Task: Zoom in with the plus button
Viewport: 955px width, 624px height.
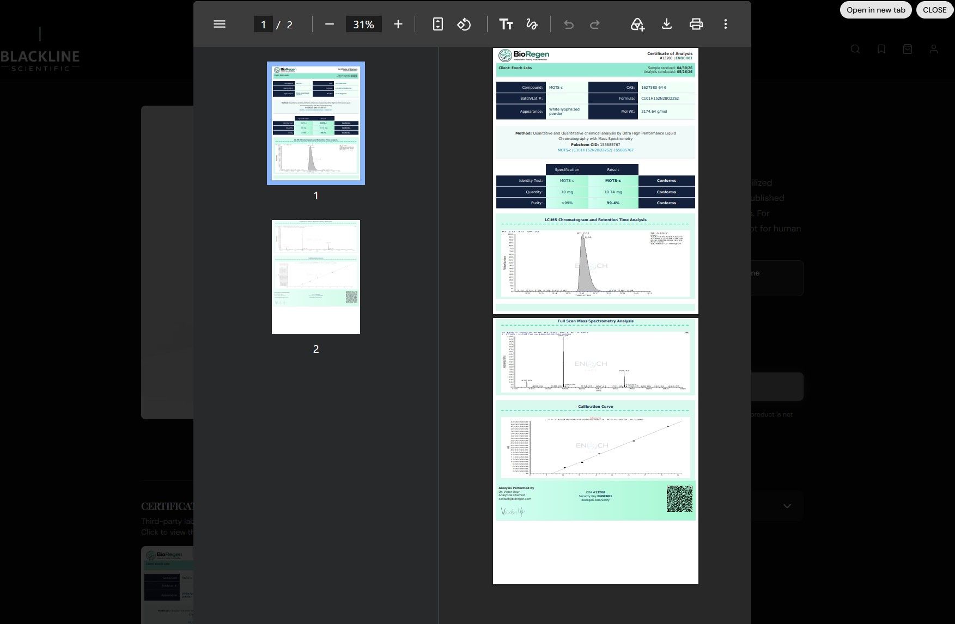Action: point(398,24)
